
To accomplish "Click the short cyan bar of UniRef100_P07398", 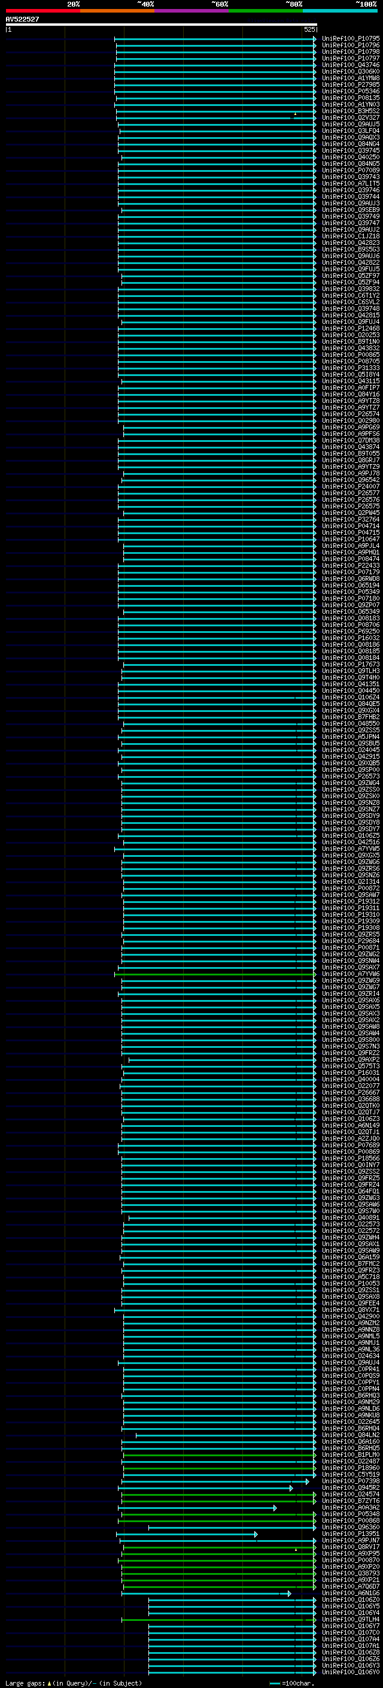I will click(x=215, y=1480).
